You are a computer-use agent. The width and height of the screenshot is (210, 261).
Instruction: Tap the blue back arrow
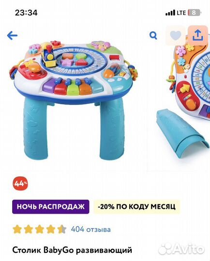[12, 35]
